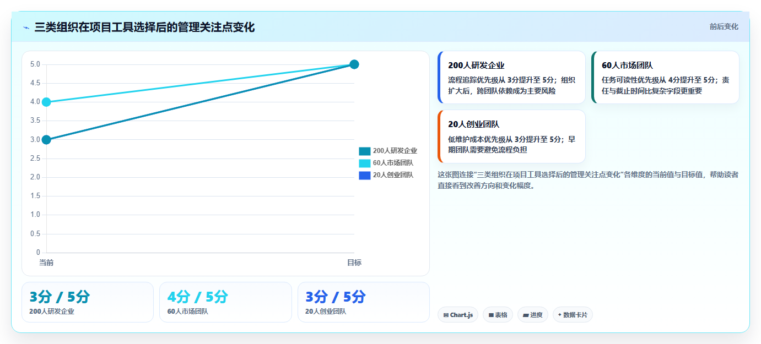Click the 60人市场团队 legend label
Image resolution: width=761 pixels, height=344 pixels.
click(393, 163)
